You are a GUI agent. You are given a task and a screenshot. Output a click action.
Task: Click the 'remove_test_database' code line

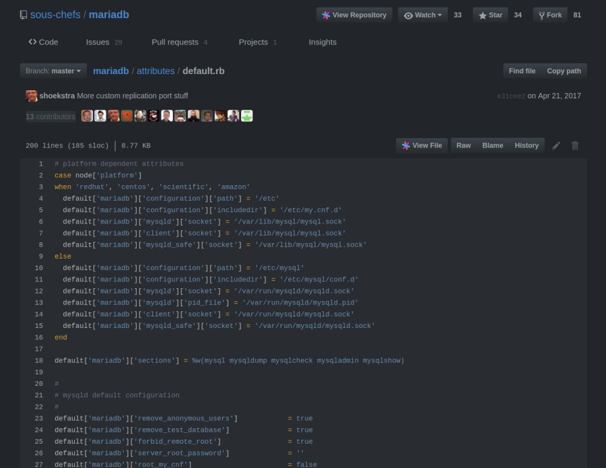(x=184, y=430)
